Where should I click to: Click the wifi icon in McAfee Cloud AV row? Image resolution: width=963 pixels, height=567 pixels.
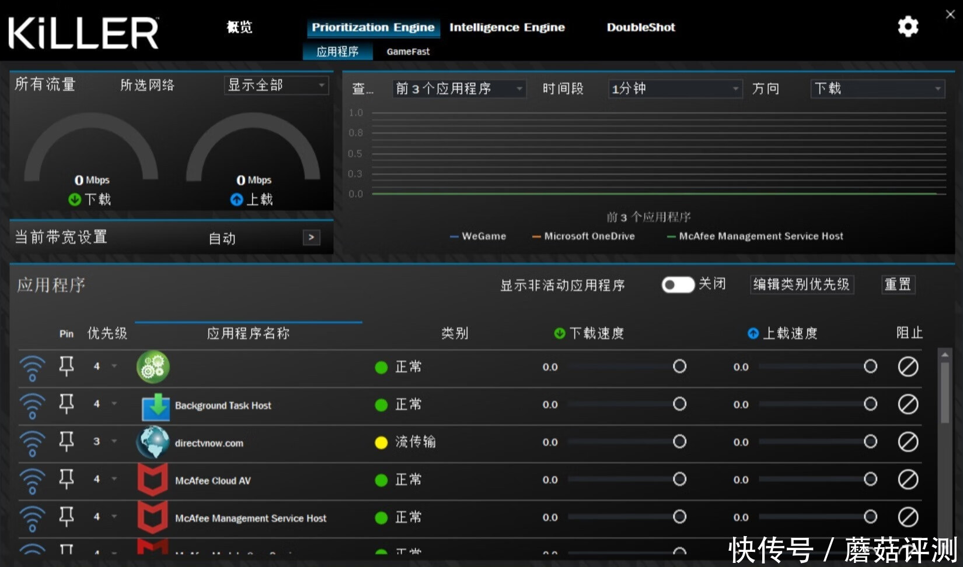32,481
